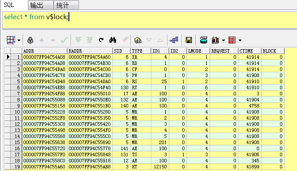
Task: Open the red report table icon
Action: [232, 40]
